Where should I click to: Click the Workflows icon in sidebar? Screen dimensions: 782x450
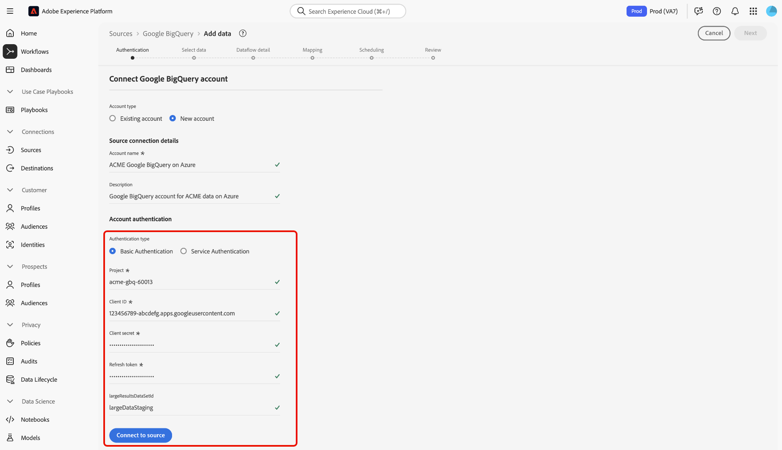pyautogui.click(x=10, y=52)
